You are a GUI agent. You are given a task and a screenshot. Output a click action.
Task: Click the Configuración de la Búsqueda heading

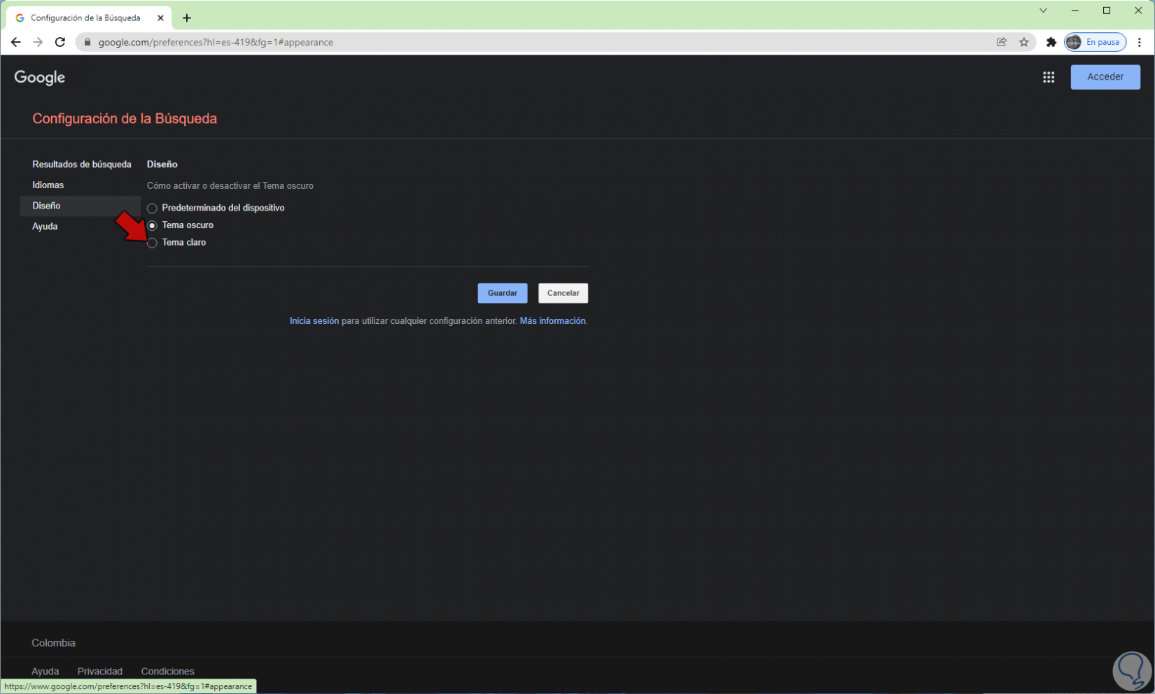[125, 119]
